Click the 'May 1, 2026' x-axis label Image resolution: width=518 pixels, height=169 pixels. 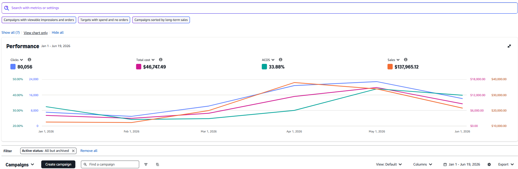point(377,132)
